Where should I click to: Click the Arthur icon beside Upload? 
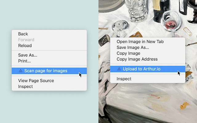(119, 69)
